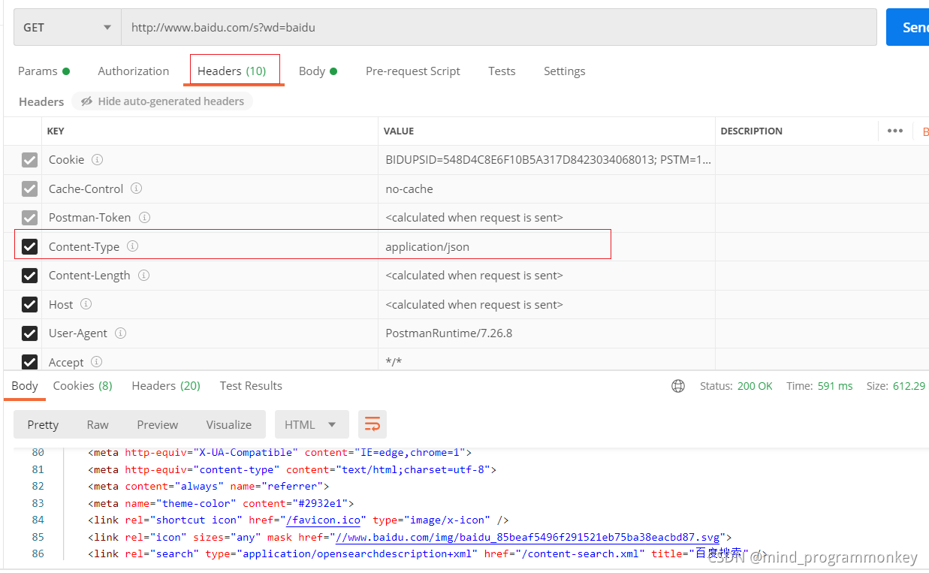The height and width of the screenshot is (573, 929).
Task: Open the response Headers (20) tab
Action: point(166,386)
